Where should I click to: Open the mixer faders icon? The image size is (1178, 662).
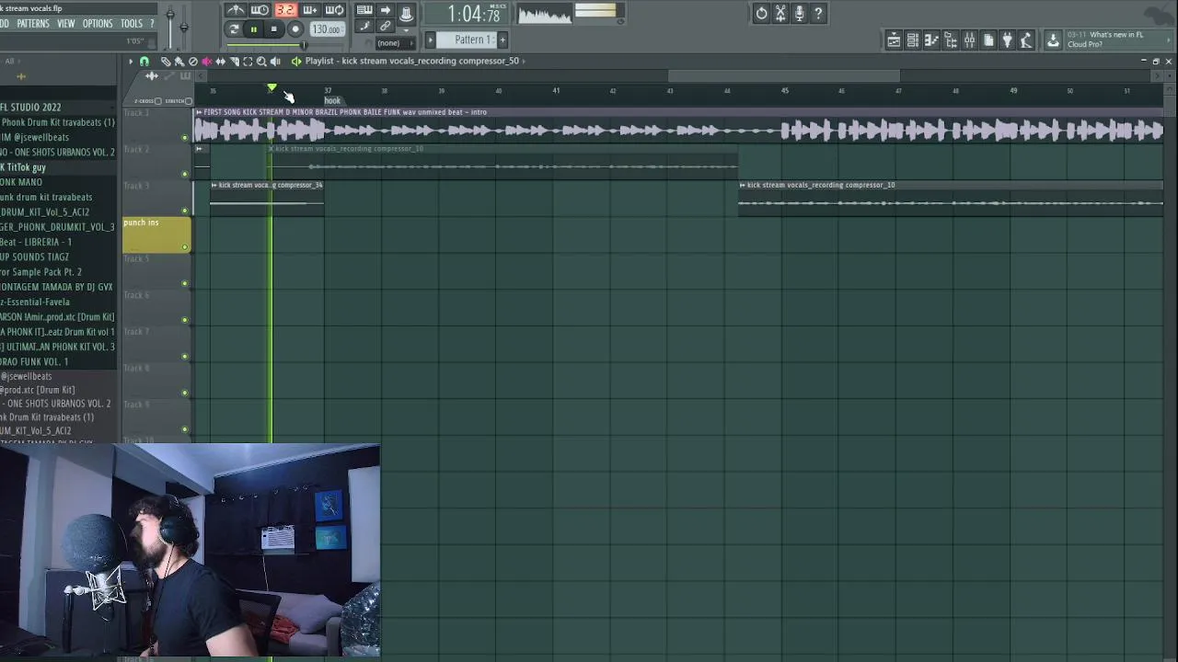pyautogui.click(x=969, y=40)
